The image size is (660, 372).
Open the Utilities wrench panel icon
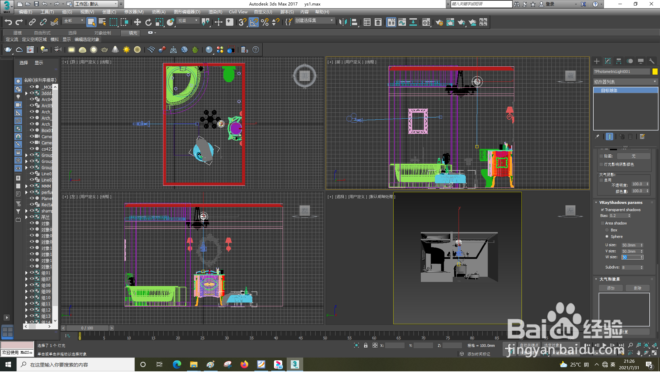click(x=651, y=61)
